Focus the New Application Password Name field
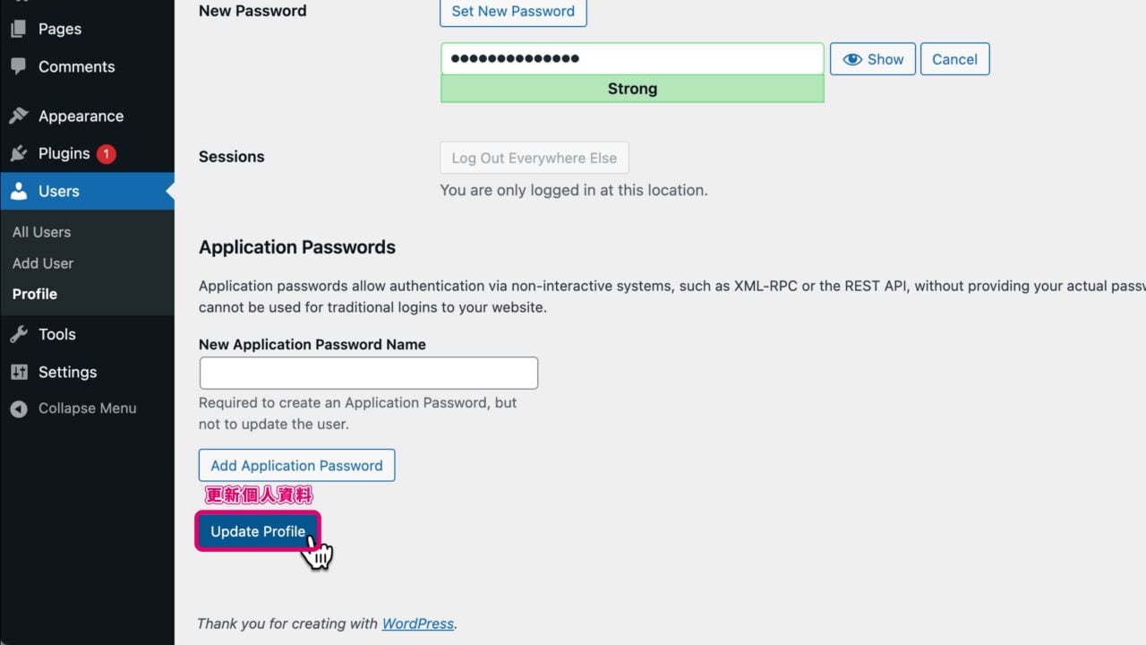 (368, 373)
